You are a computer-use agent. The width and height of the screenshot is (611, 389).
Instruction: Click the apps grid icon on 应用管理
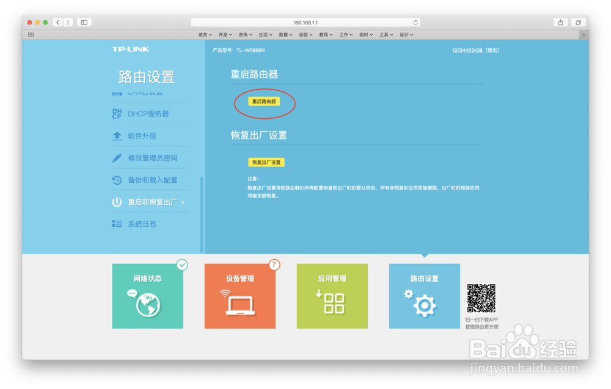pyautogui.click(x=334, y=304)
